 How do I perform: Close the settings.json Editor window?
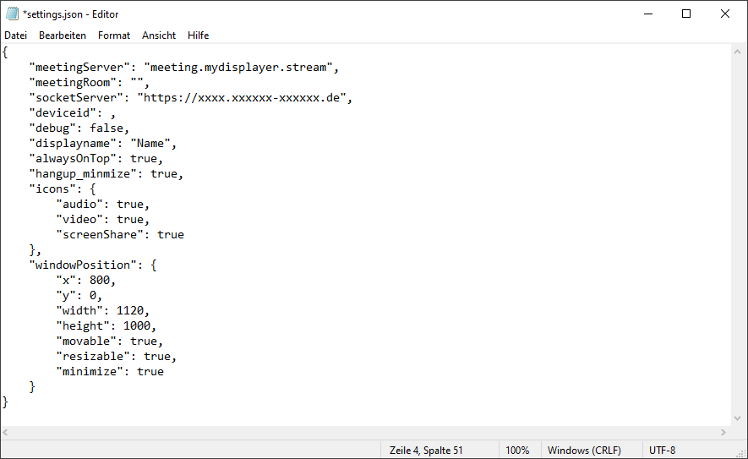(725, 14)
